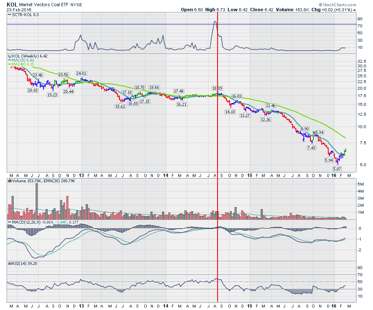Click the tallest volume bar in June 2012
Viewport: 373px width, 310px height.
tap(36, 201)
